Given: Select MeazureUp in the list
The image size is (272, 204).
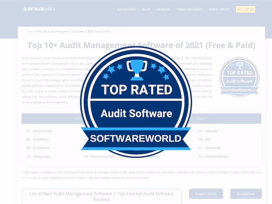Looking at the screenshot, I should pos(41,156).
